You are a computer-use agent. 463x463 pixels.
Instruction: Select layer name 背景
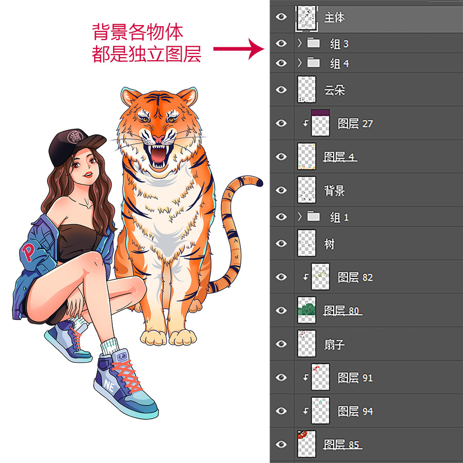pyautogui.click(x=334, y=190)
